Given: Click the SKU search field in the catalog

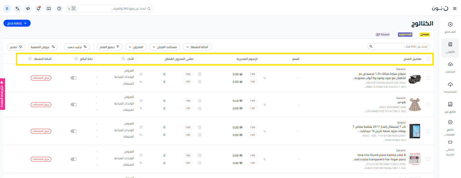Looking at the screenshot, I should [402, 47].
